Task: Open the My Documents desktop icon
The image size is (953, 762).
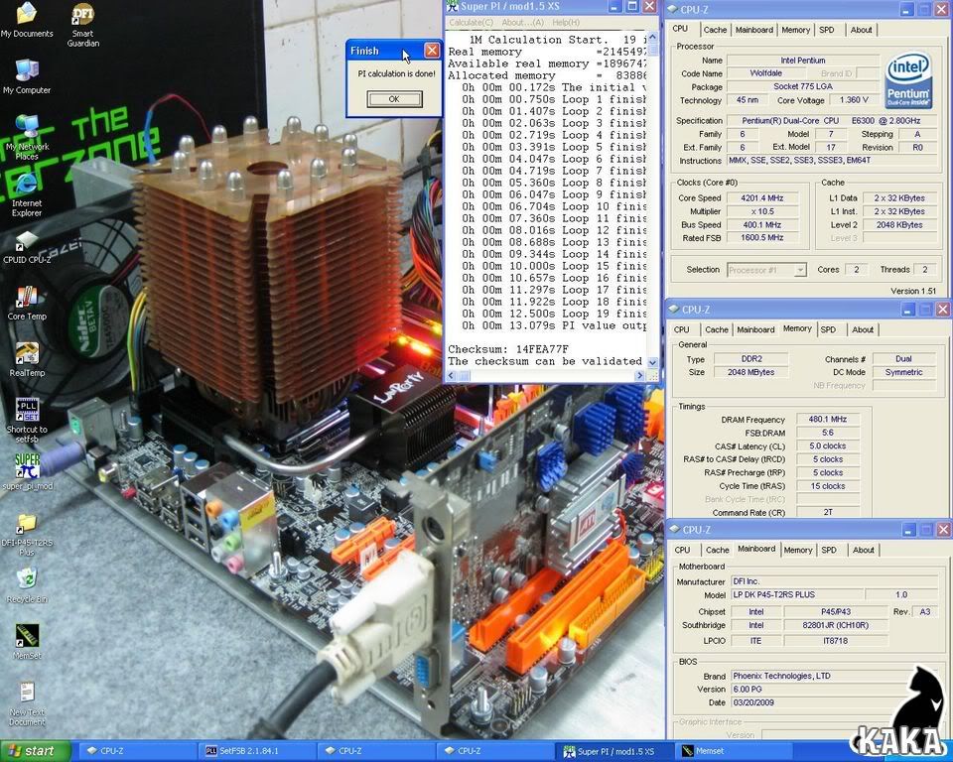Action: (27, 20)
